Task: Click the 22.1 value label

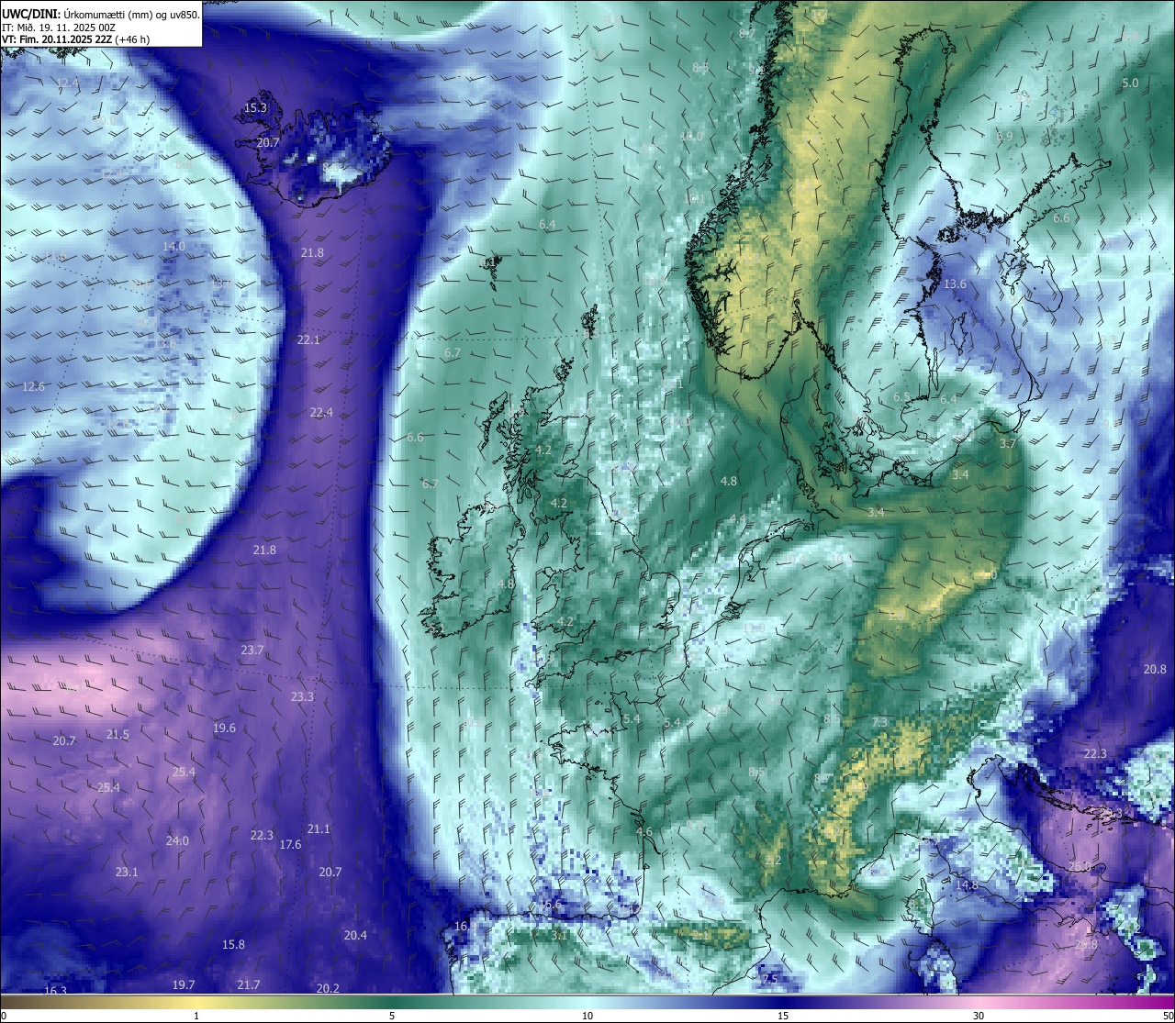Action: [308, 339]
